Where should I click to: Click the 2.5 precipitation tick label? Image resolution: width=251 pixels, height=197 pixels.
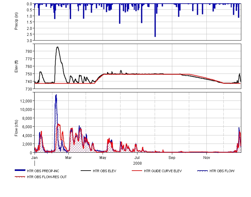[29, 35]
